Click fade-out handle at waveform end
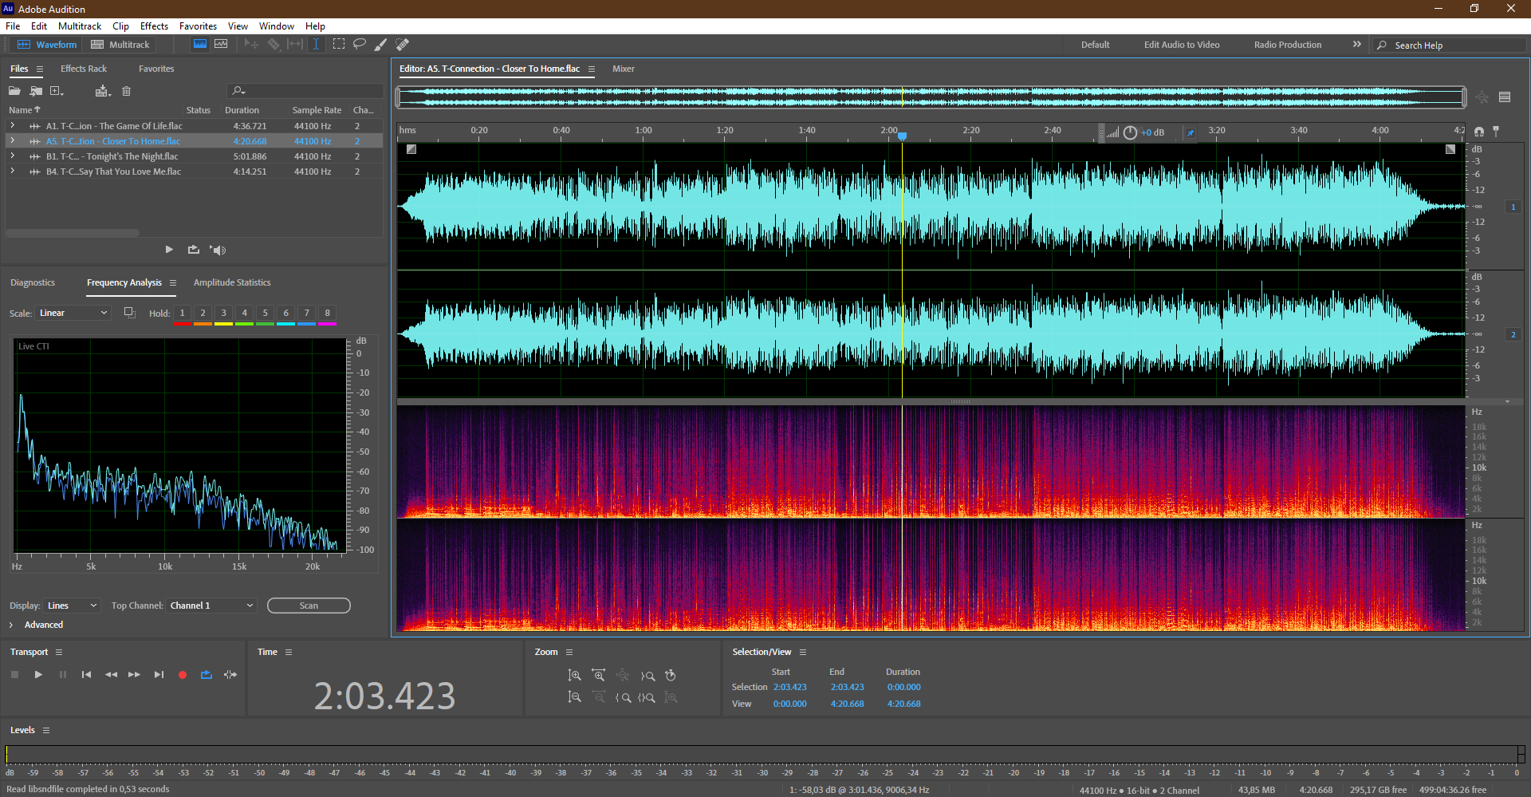The image size is (1531, 797). [x=1450, y=149]
